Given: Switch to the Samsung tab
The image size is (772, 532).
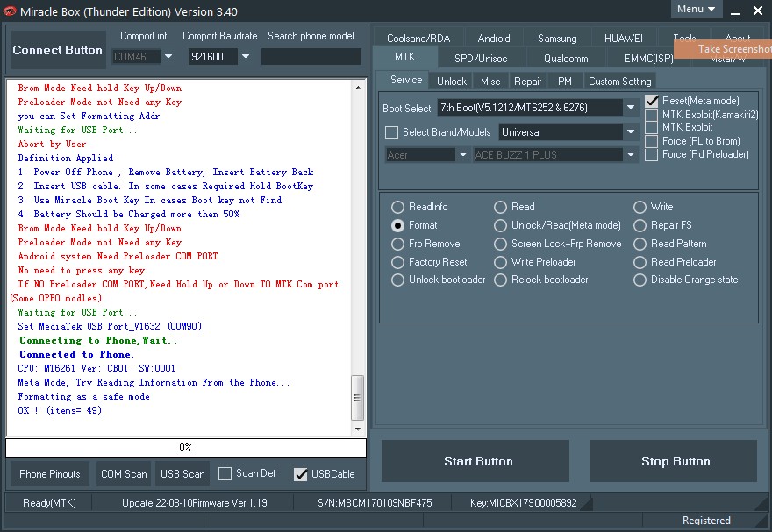Looking at the screenshot, I should (x=557, y=39).
